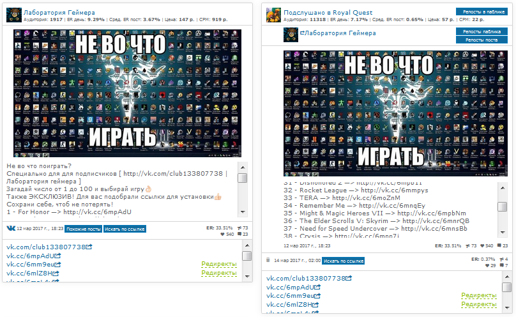Click external-link icon after vk.cc/6mpAdU in right links list
This screenshot has height=317, width=516.
point(317,287)
